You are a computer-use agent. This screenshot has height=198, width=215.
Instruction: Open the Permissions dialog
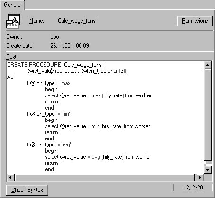point(195,21)
